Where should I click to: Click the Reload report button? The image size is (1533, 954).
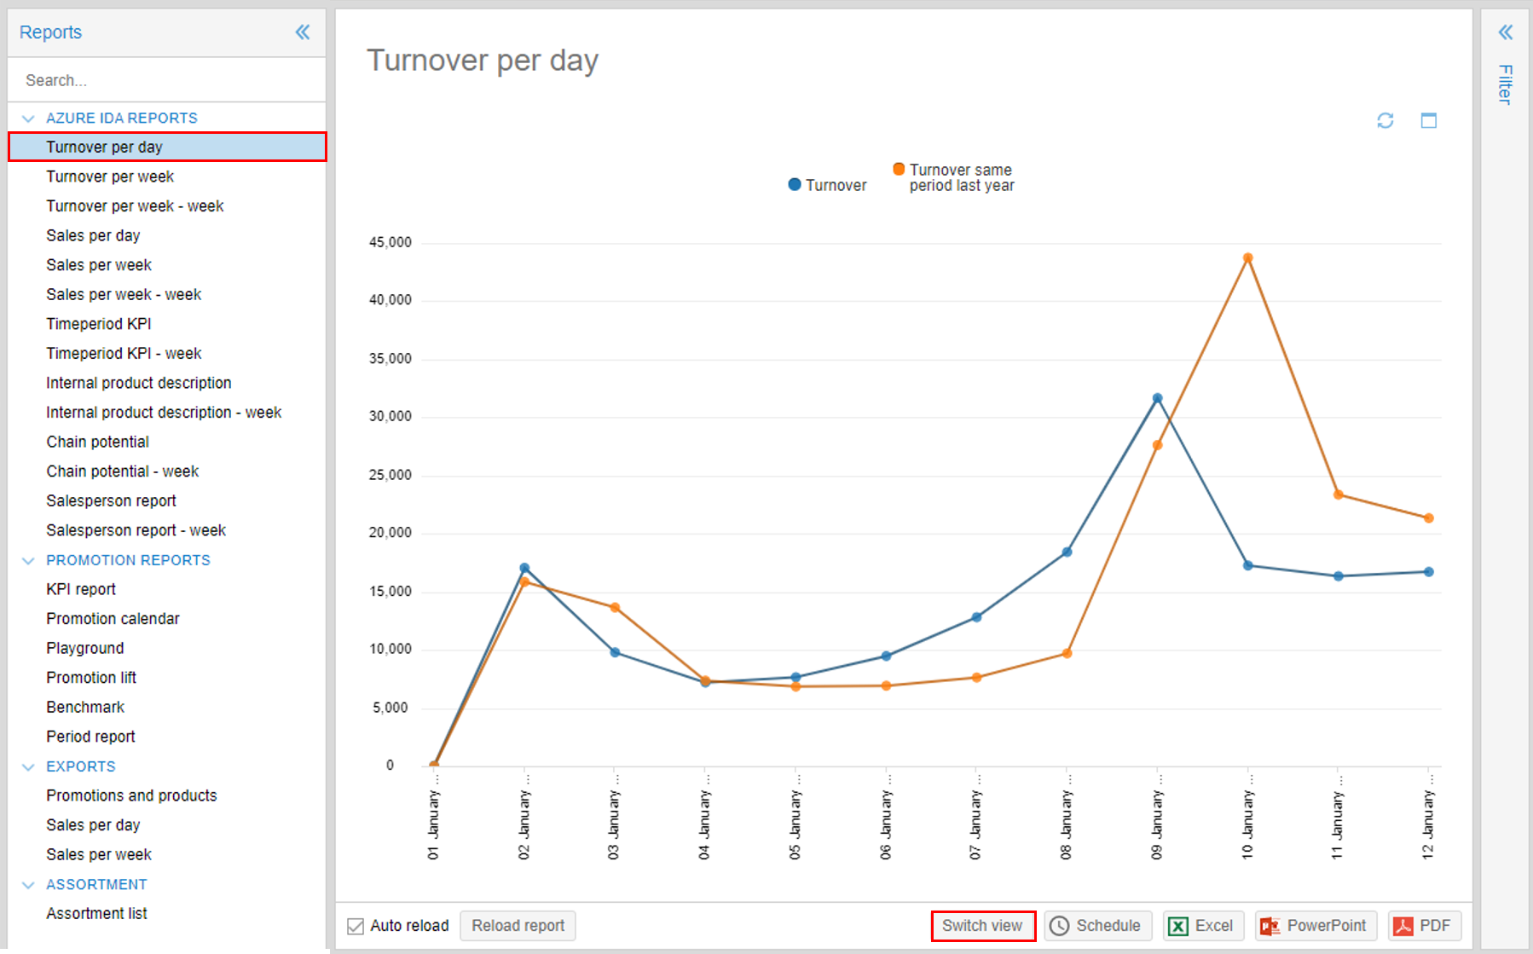518,925
